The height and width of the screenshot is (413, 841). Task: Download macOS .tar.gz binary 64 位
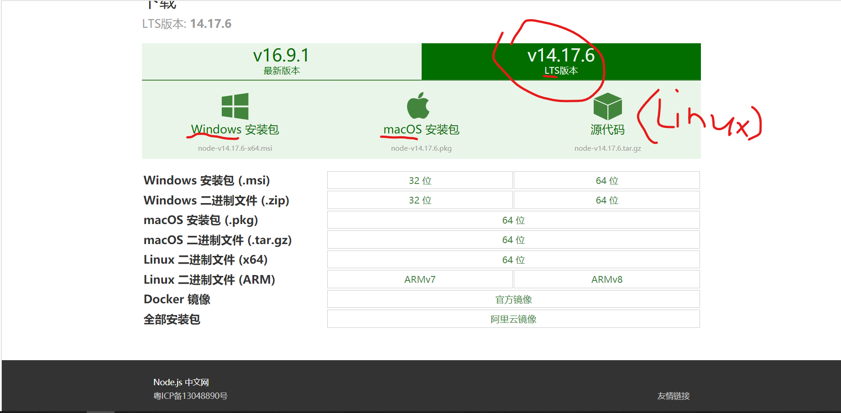[x=513, y=240]
